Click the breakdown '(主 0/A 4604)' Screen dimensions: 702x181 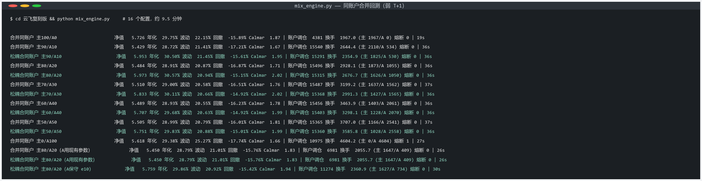click(x=375, y=141)
